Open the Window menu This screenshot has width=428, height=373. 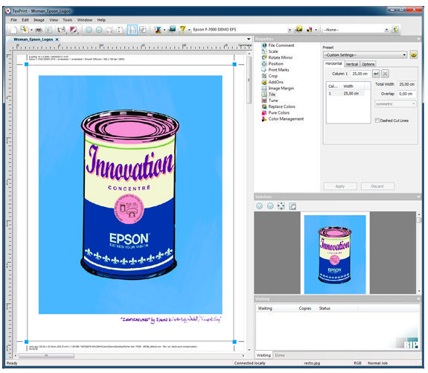pos(85,20)
